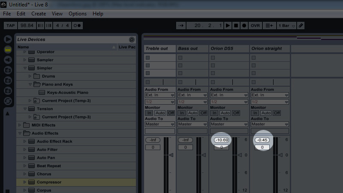Click the Orion DS5 volume fader handle
The image size is (343, 193).
pos(240,155)
